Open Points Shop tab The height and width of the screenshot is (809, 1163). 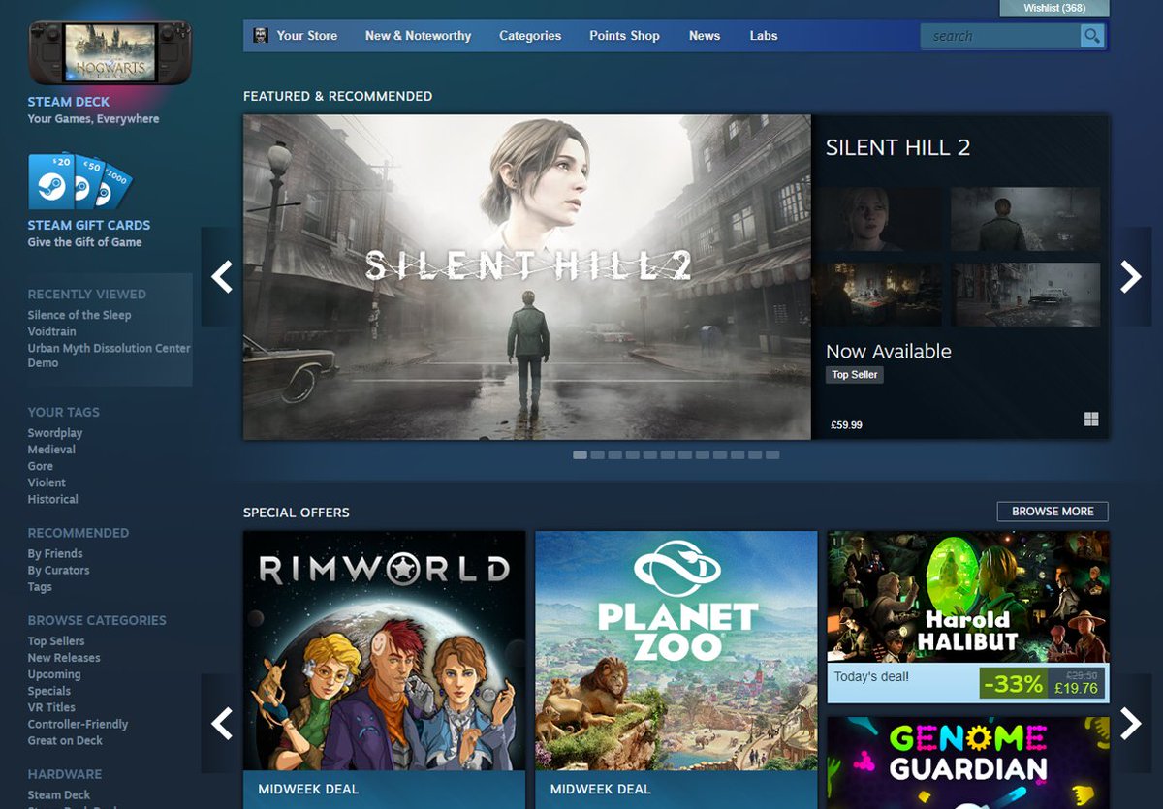[x=624, y=36]
